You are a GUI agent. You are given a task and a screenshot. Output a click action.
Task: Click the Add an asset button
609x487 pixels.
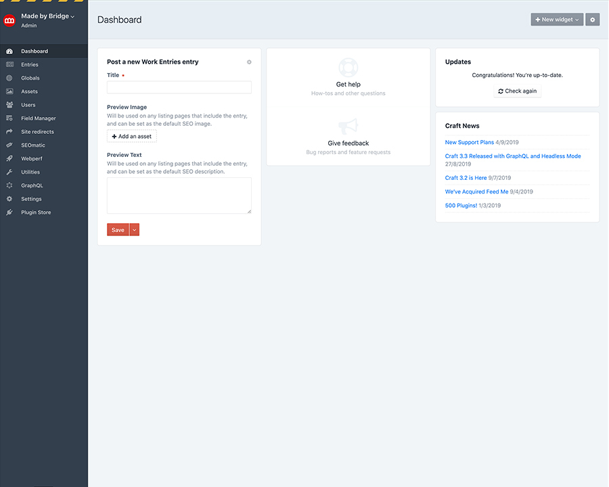(x=132, y=137)
